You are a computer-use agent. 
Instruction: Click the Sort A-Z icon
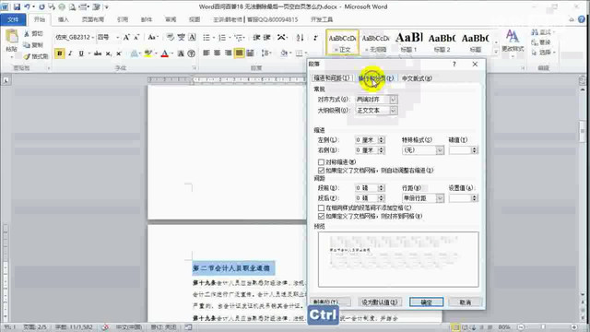click(x=300, y=37)
